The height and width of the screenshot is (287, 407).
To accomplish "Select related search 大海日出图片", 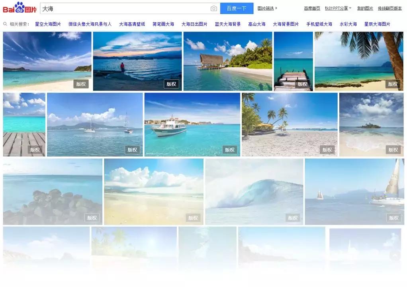I will click(x=194, y=24).
